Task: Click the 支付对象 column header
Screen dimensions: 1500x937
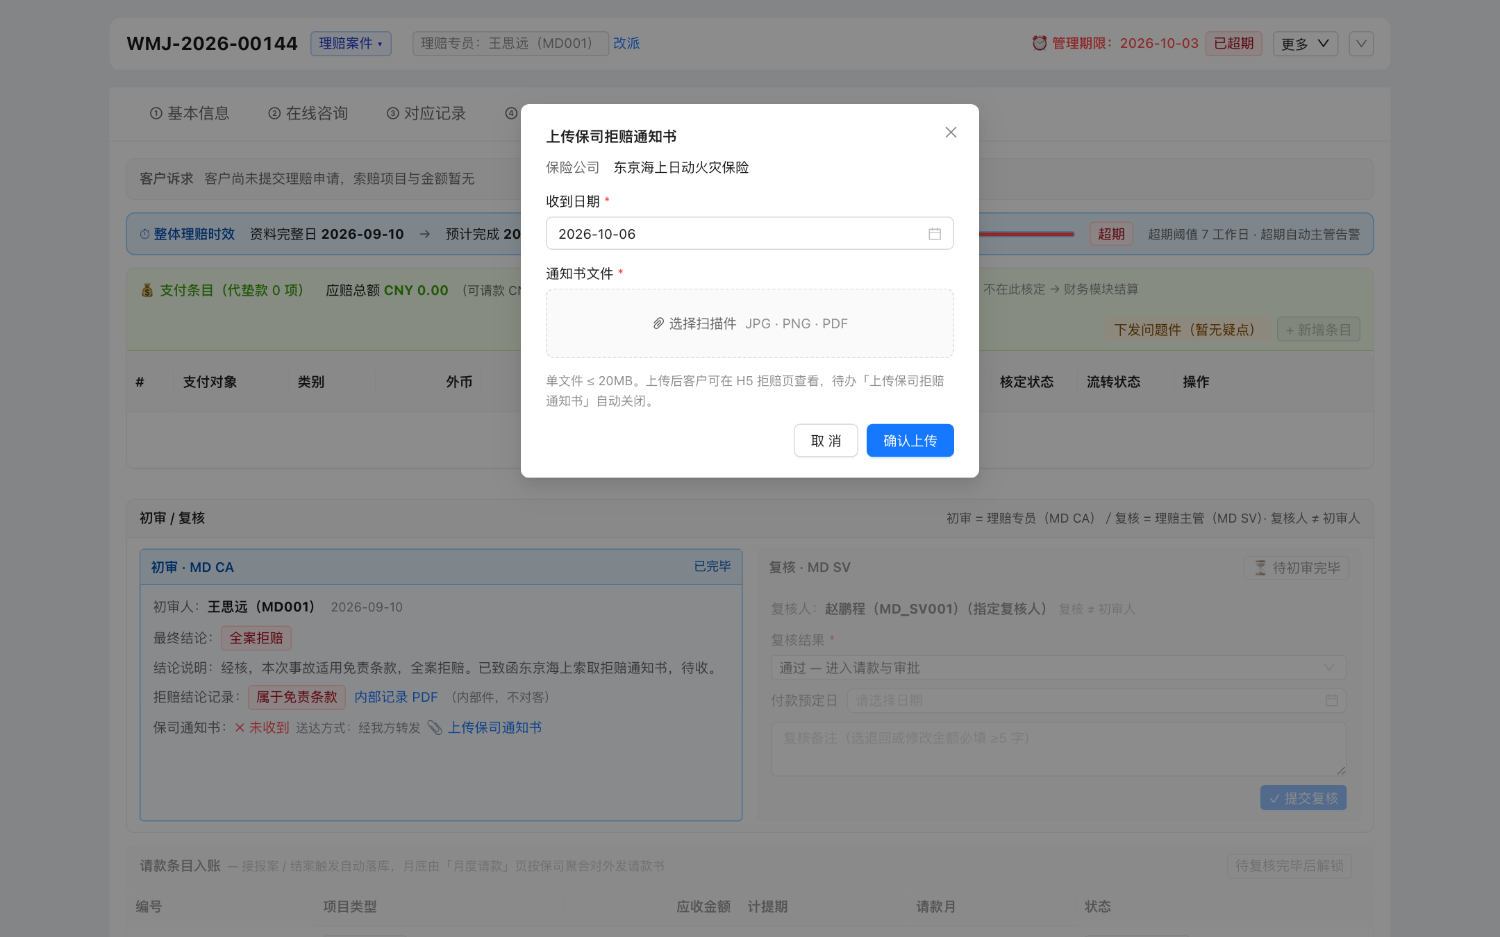Action: [210, 382]
